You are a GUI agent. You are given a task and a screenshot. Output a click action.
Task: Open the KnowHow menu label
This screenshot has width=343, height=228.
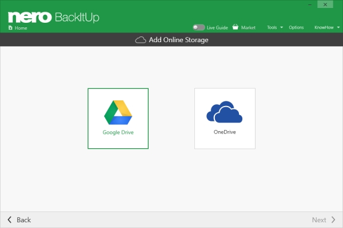324,27
